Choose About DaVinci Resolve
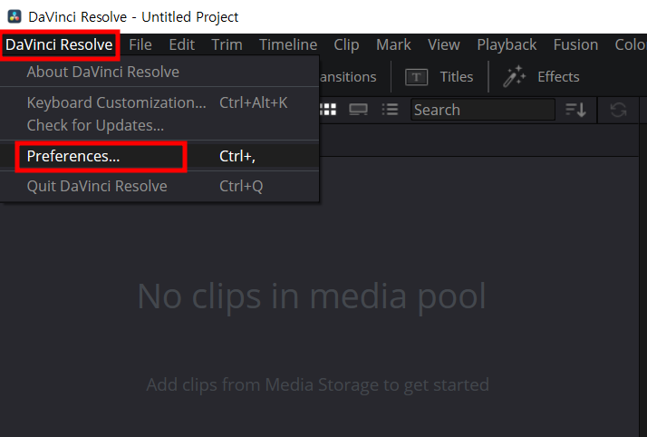 pos(159,72)
